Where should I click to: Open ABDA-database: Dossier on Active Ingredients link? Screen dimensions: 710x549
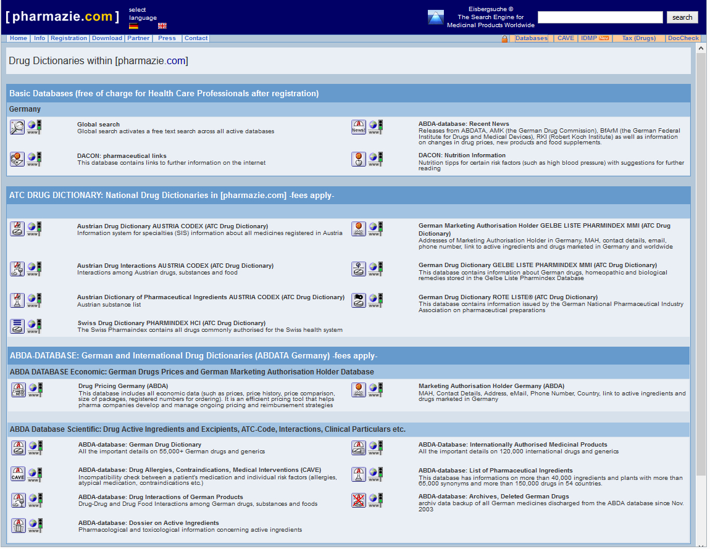coord(149,522)
